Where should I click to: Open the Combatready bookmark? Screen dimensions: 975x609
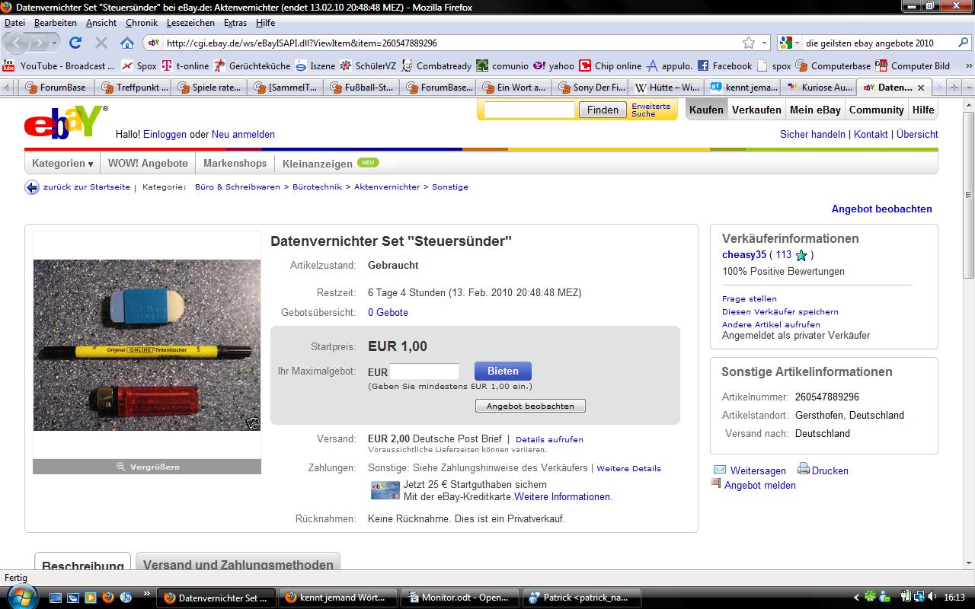click(436, 65)
